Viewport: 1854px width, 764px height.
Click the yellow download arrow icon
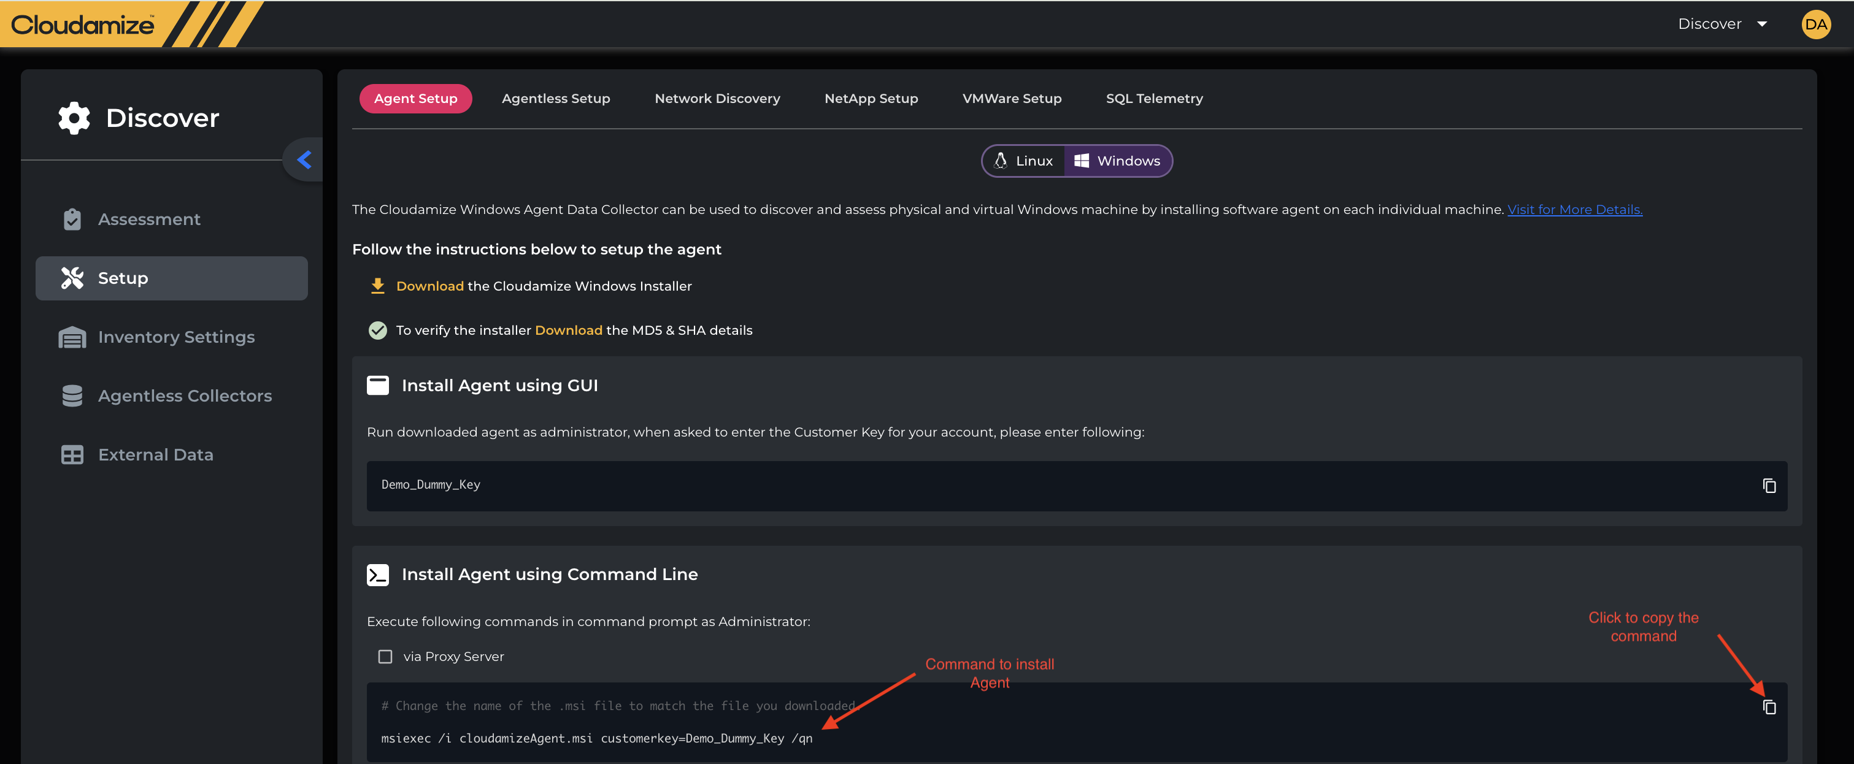pos(377,286)
